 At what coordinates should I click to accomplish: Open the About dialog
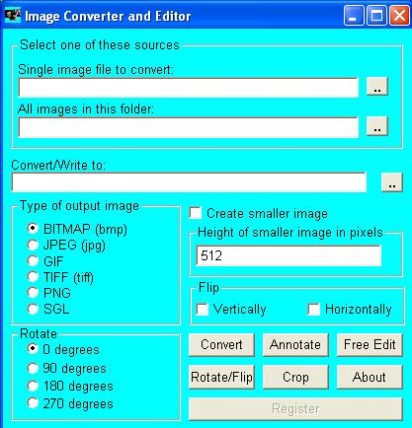pyautogui.click(x=370, y=377)
